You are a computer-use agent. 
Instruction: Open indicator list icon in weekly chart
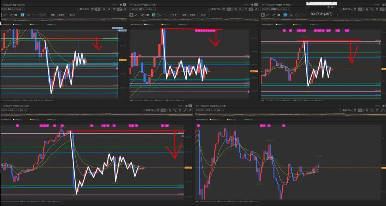(92, 9)
